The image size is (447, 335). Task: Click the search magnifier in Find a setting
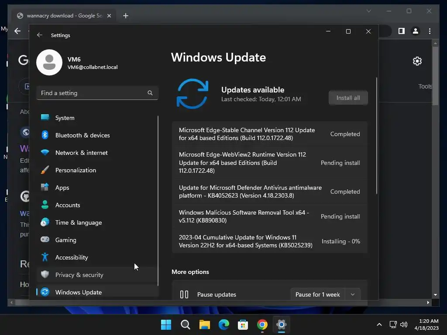click(150, 93)
